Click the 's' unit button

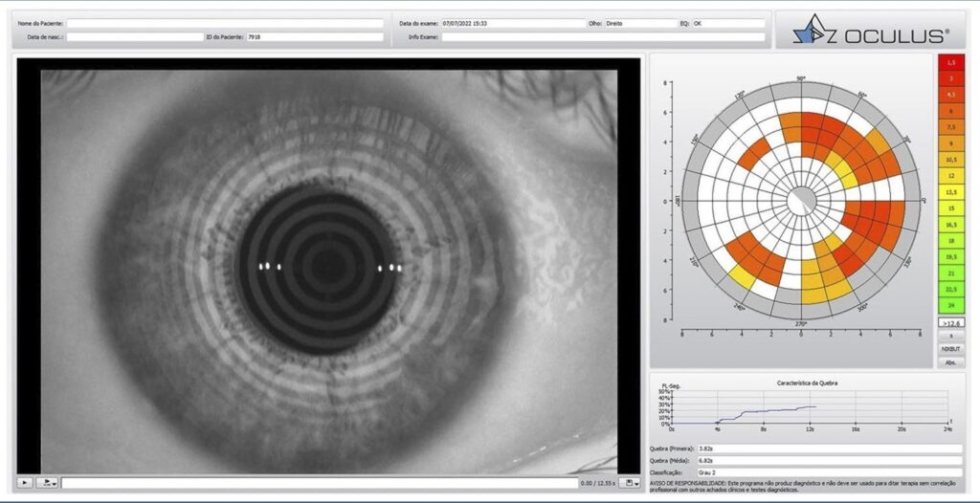point(951,337)
